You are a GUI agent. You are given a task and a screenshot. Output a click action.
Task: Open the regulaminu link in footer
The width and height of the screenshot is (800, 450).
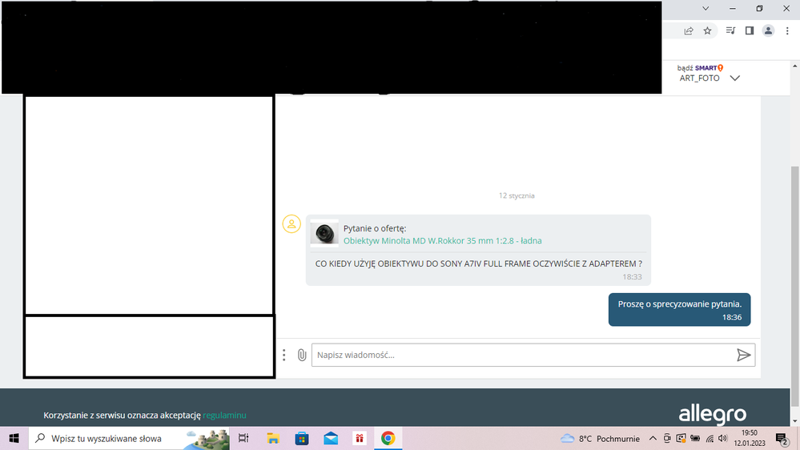coord(224,416)
